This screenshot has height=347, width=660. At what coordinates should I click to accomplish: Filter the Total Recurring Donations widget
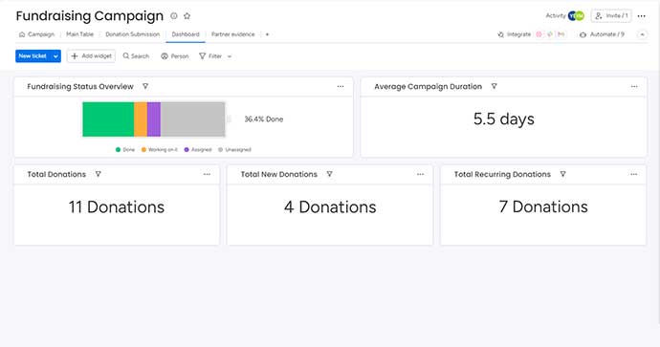(562, 174)
